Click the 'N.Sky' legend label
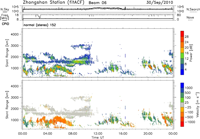200x139 pixels. [5, 10]
